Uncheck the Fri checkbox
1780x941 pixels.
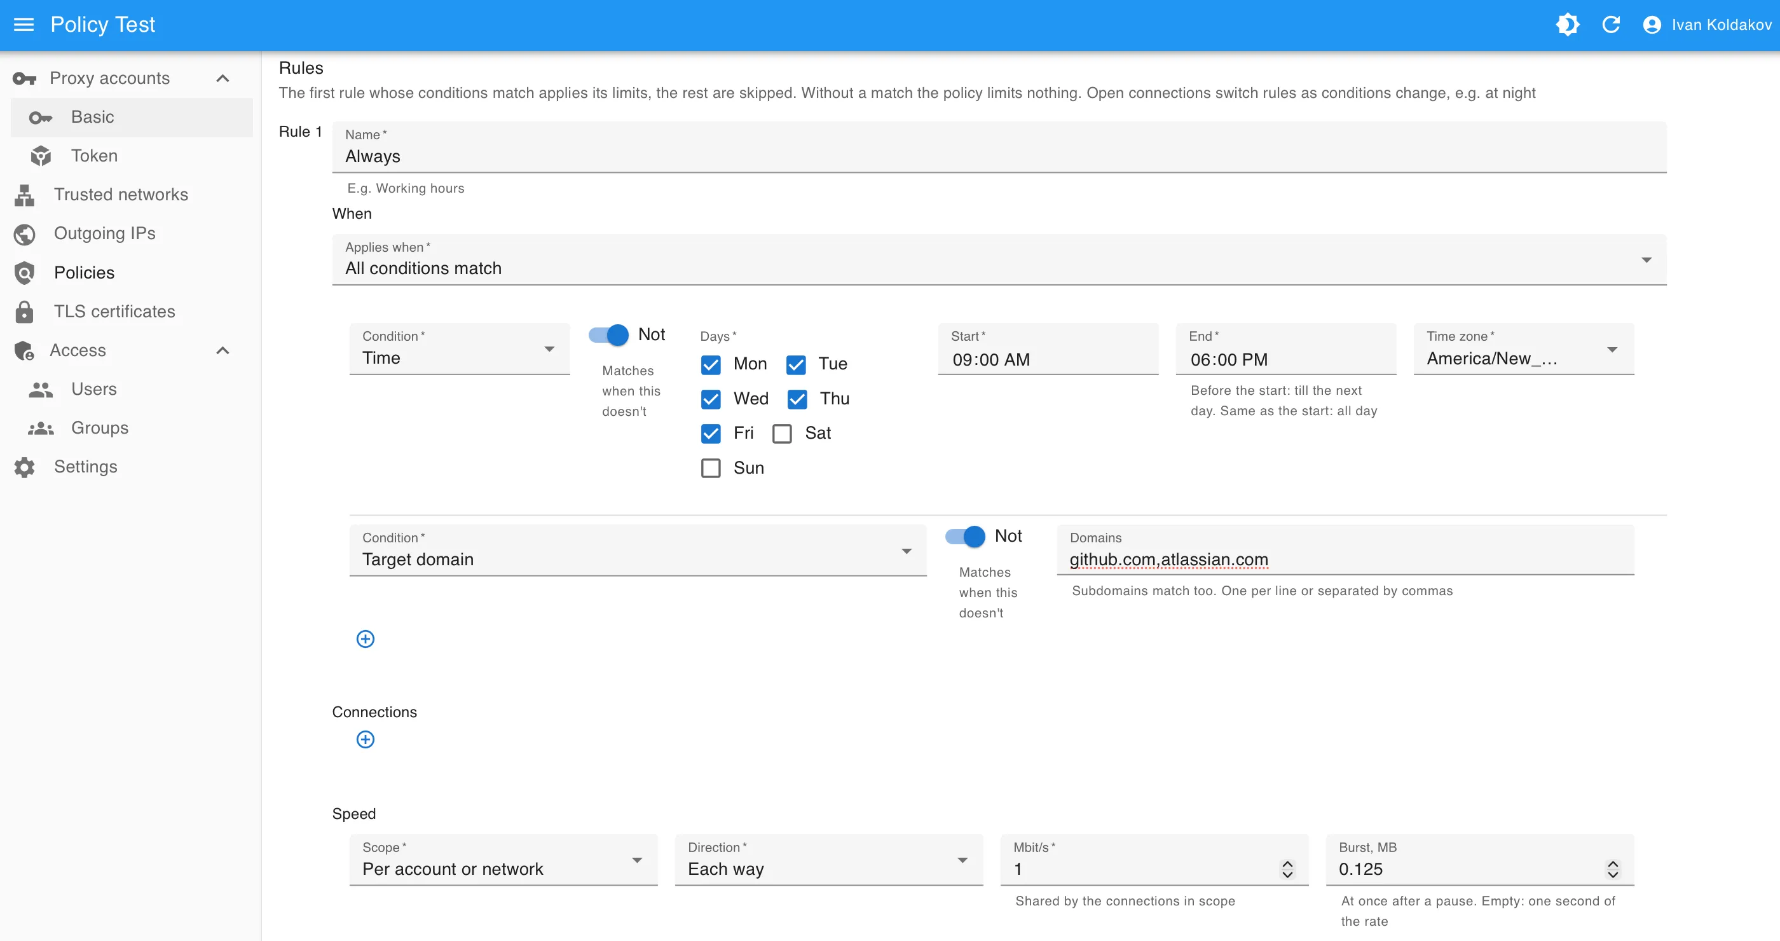coord(710,433)
